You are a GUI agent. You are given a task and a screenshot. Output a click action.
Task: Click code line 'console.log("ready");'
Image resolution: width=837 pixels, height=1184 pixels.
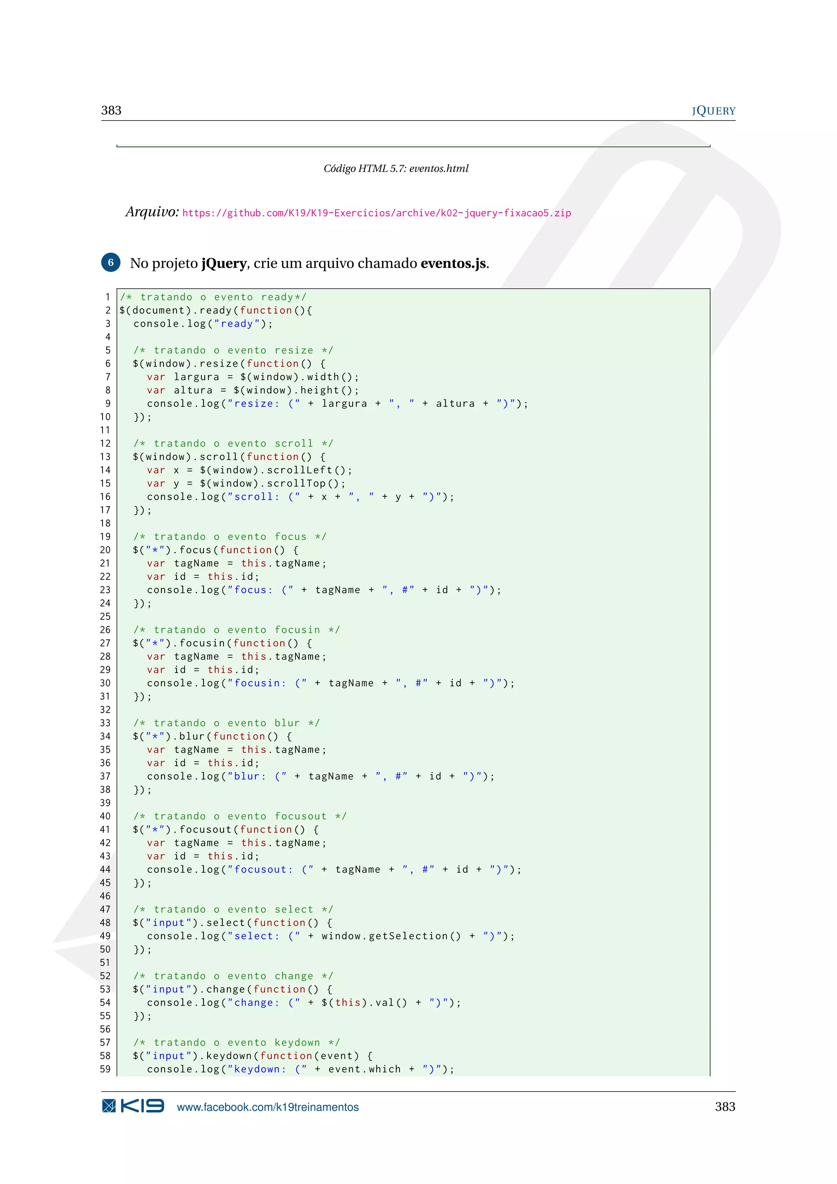203,324
